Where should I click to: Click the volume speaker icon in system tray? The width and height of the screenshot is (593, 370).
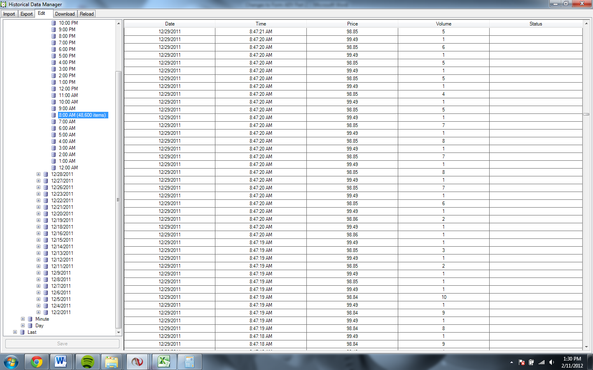point(552,362)
